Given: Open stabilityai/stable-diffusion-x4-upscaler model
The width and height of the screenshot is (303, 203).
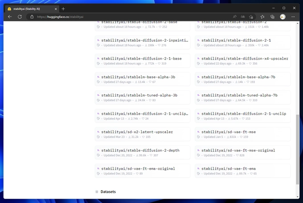Looking at the screenshot, I should (x=242, y=61).
